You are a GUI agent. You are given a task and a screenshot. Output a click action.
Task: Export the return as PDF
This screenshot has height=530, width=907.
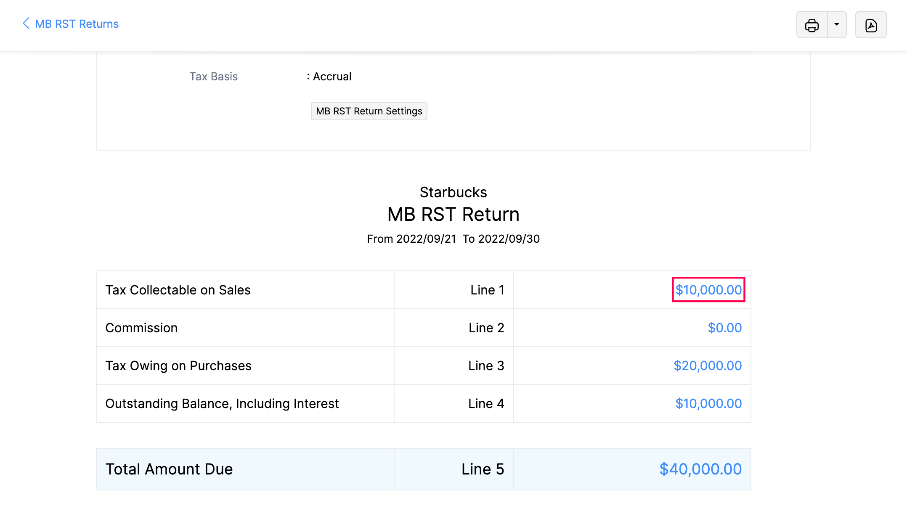point(871,25)
